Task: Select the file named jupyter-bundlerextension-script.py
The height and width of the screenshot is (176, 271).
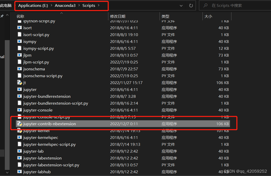Action: (x=56, y=103)
